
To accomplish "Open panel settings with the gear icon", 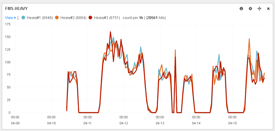I will click(x=250, y=9).
